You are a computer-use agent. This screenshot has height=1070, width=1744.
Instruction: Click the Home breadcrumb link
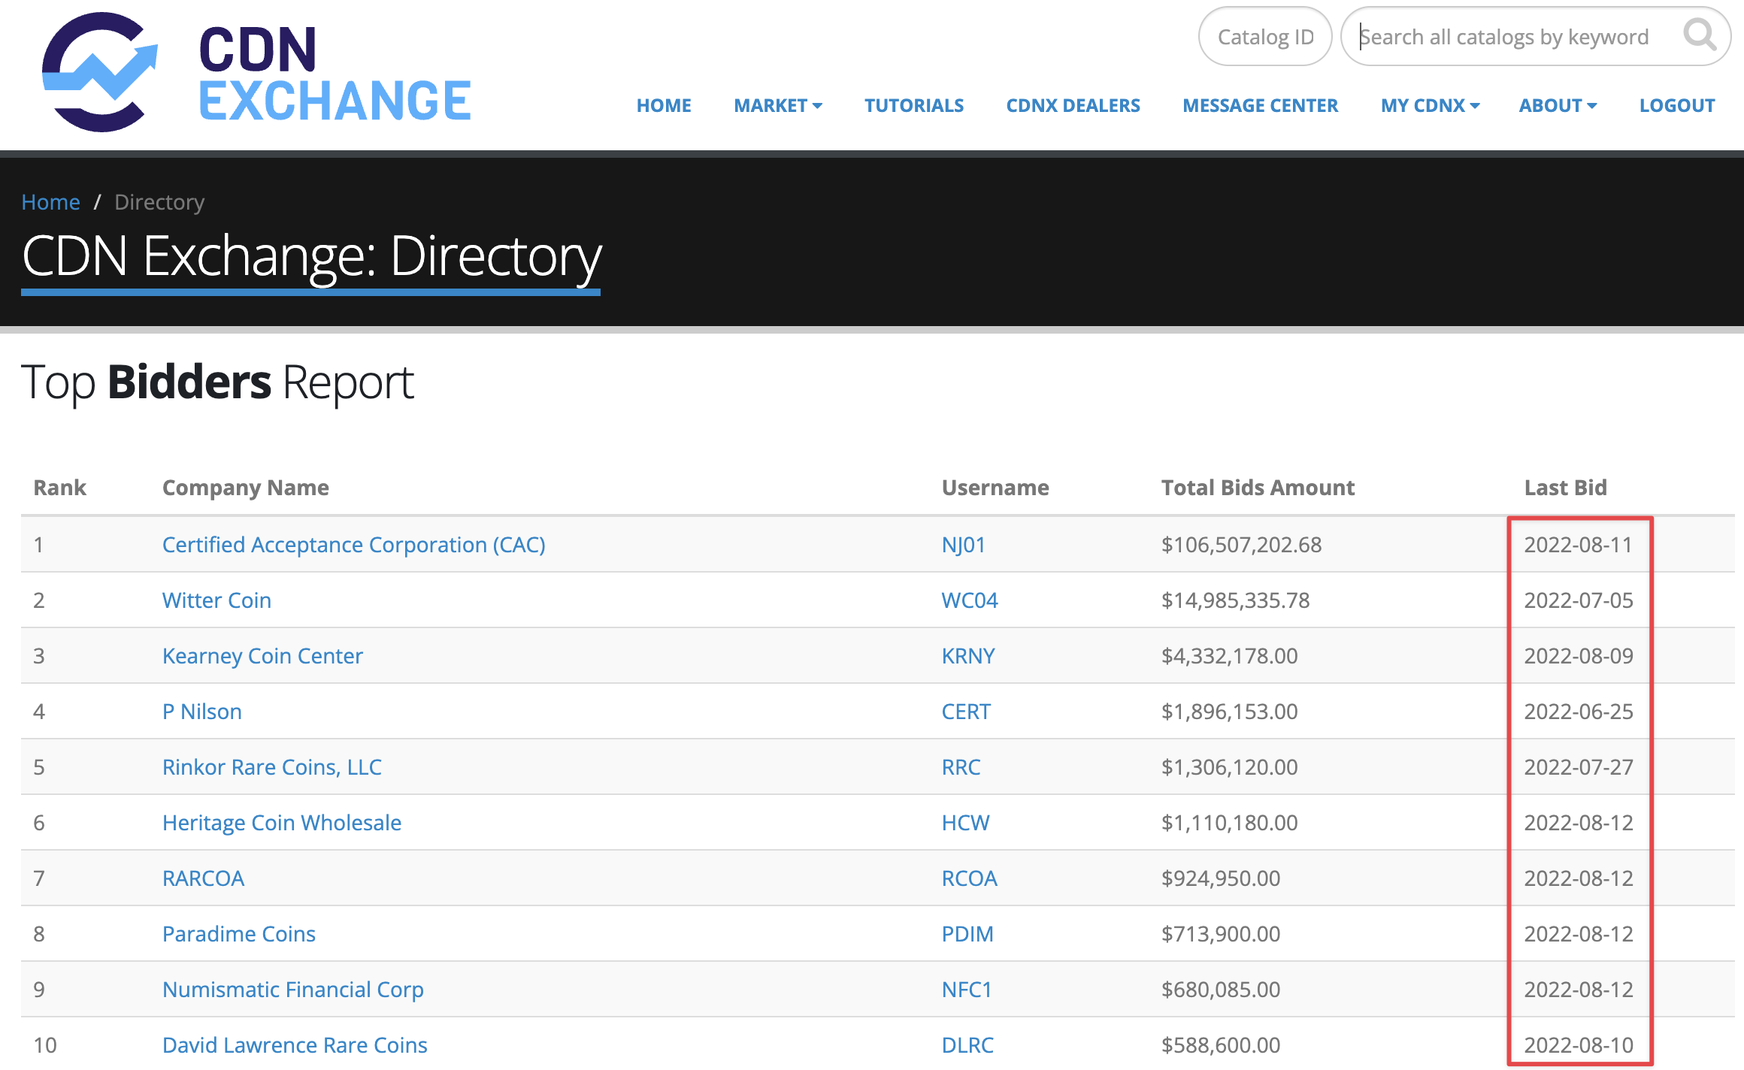point(50,202)
